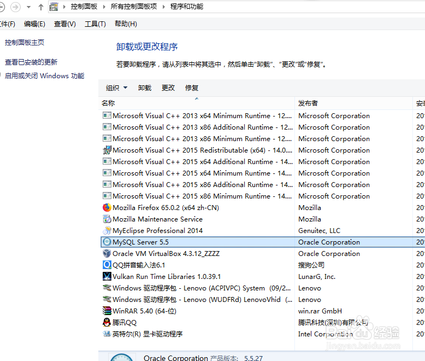This screenshot has height=361, width=425.
Task: Click the MyEclipse Professional 2014 icon
Action: point(107,230)
